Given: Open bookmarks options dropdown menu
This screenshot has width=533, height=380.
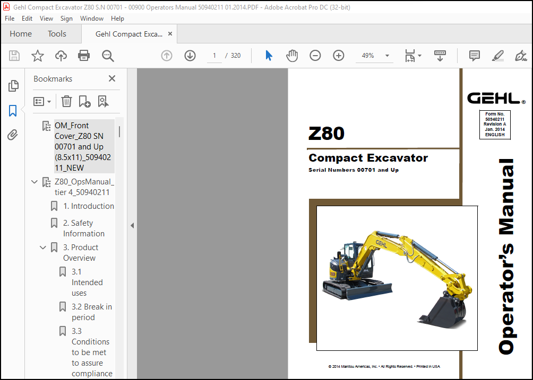Looking at the screenshot, I should coord(42,101).
